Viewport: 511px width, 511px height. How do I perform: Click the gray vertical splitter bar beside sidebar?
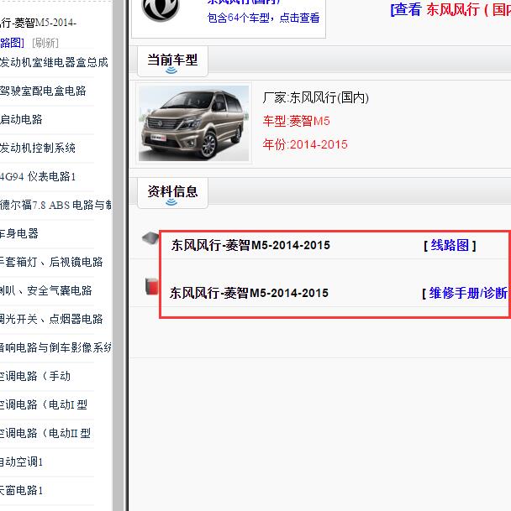[120, 255]
